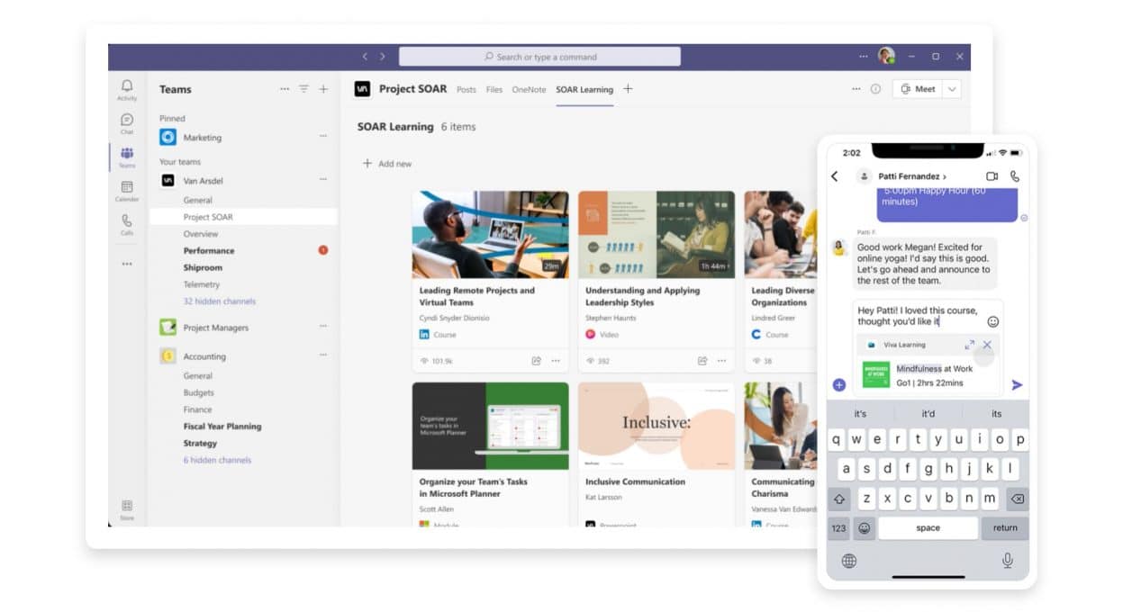Open the Store at the rail bottom

coord(127,508)
